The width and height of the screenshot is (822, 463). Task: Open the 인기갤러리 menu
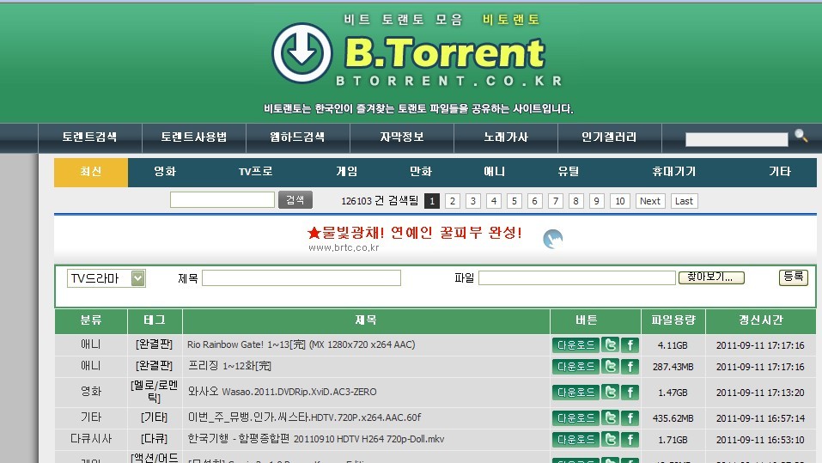[x=609, y=137]
